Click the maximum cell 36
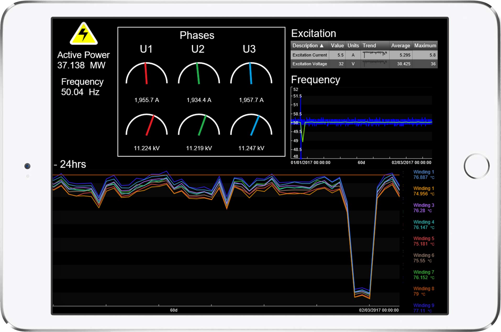The height and width of the screenshot is (332, 501). click(x=433, y=64)
